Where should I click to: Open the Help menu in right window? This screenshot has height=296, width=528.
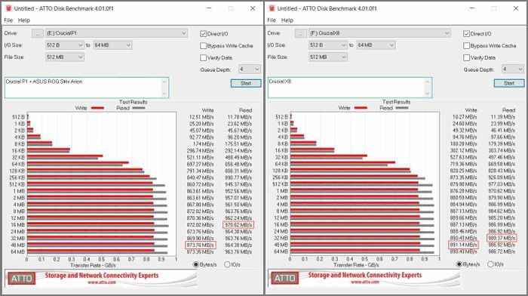(287, 20)
